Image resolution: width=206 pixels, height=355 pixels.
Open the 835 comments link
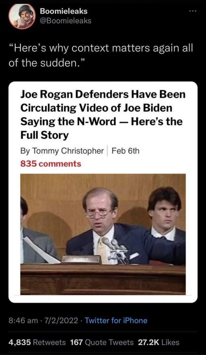tap(51, 164)
